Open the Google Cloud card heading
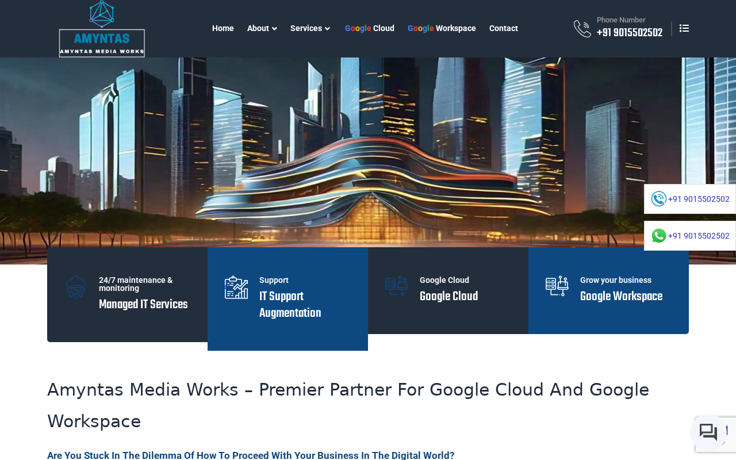736x460 pixels. coord(448,297)
